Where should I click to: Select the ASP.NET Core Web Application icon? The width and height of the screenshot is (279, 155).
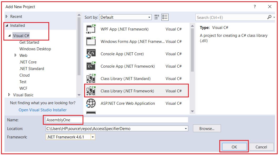(x=91, y=103)
